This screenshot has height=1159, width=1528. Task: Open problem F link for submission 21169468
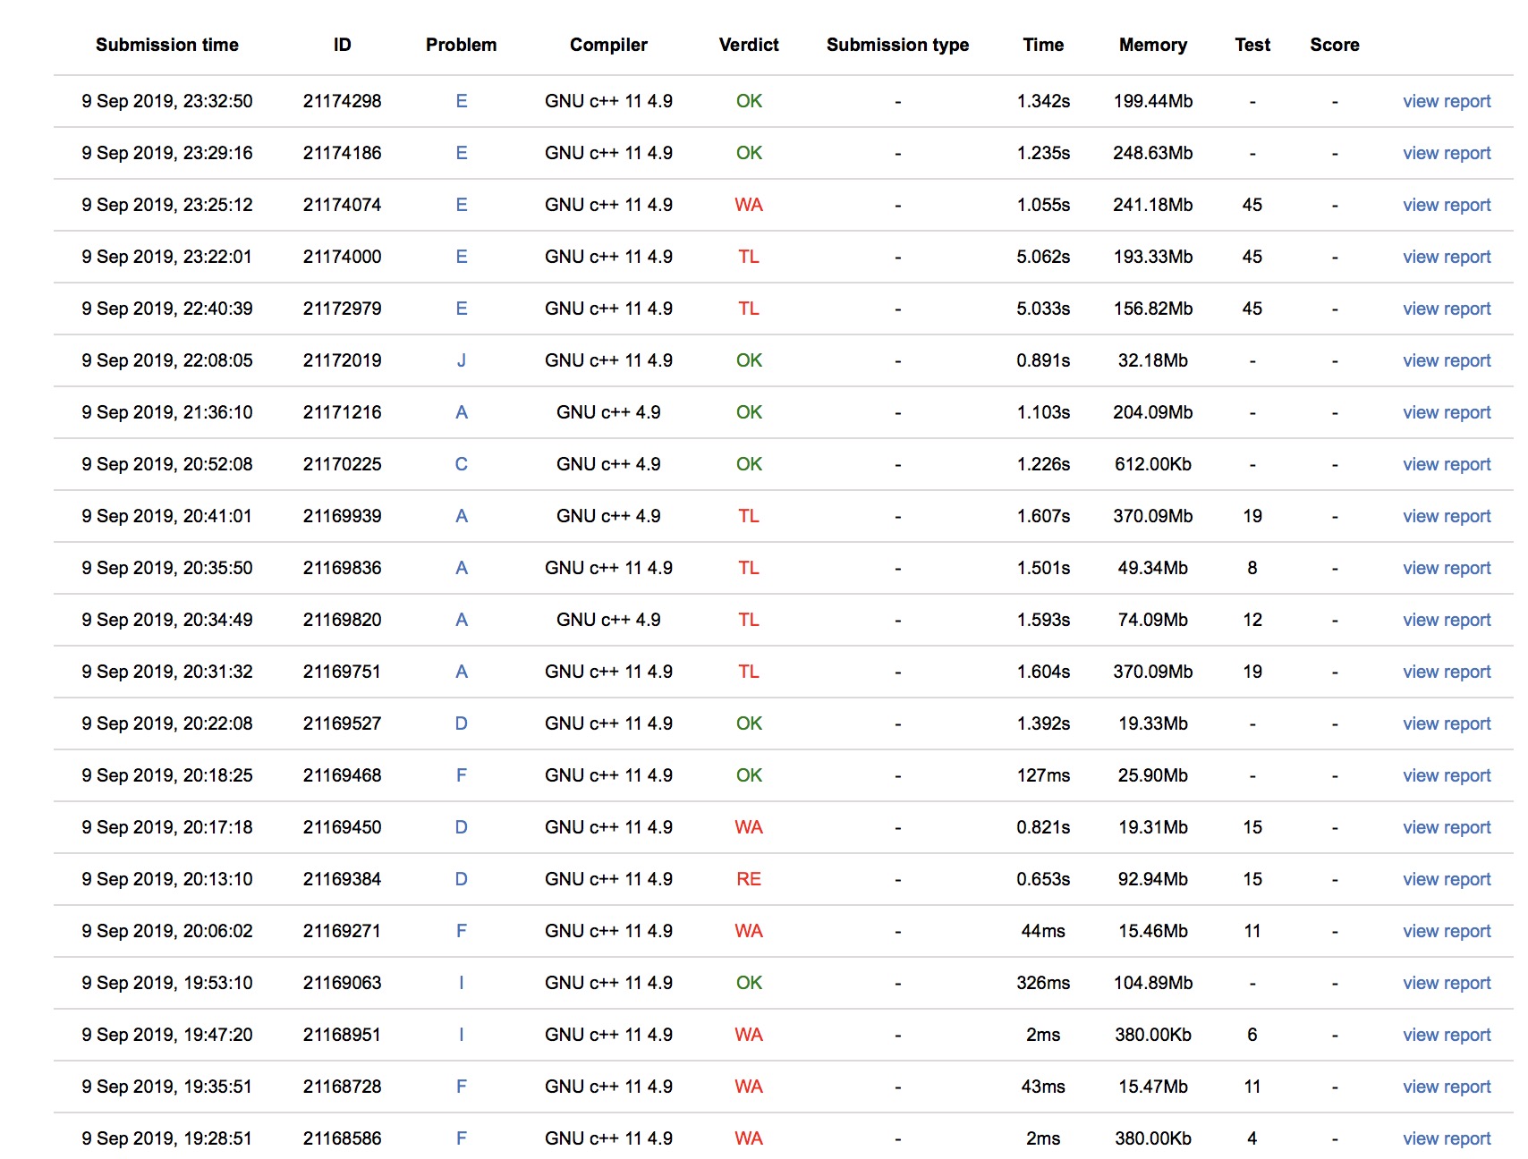coord(461,775)
